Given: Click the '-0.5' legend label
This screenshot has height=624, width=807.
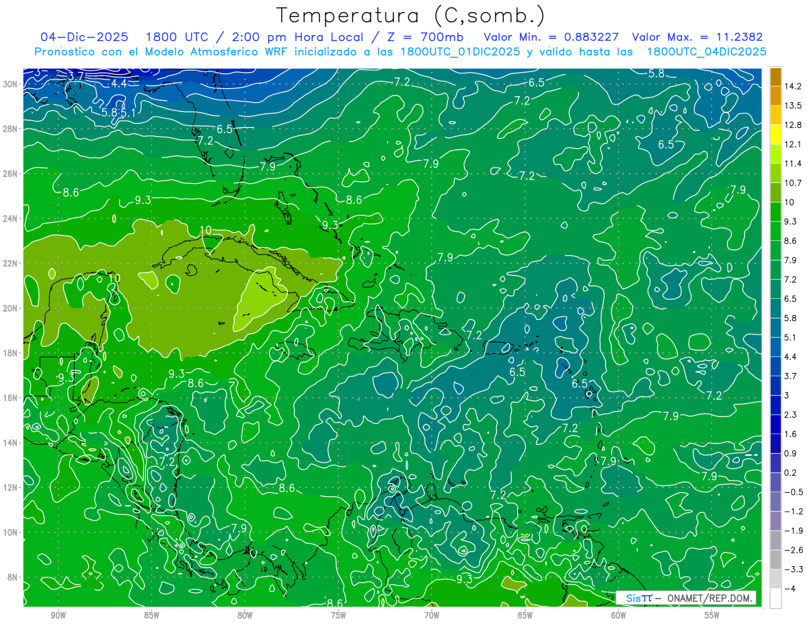Looking at the screenshot, I should (x=793, y=492).
